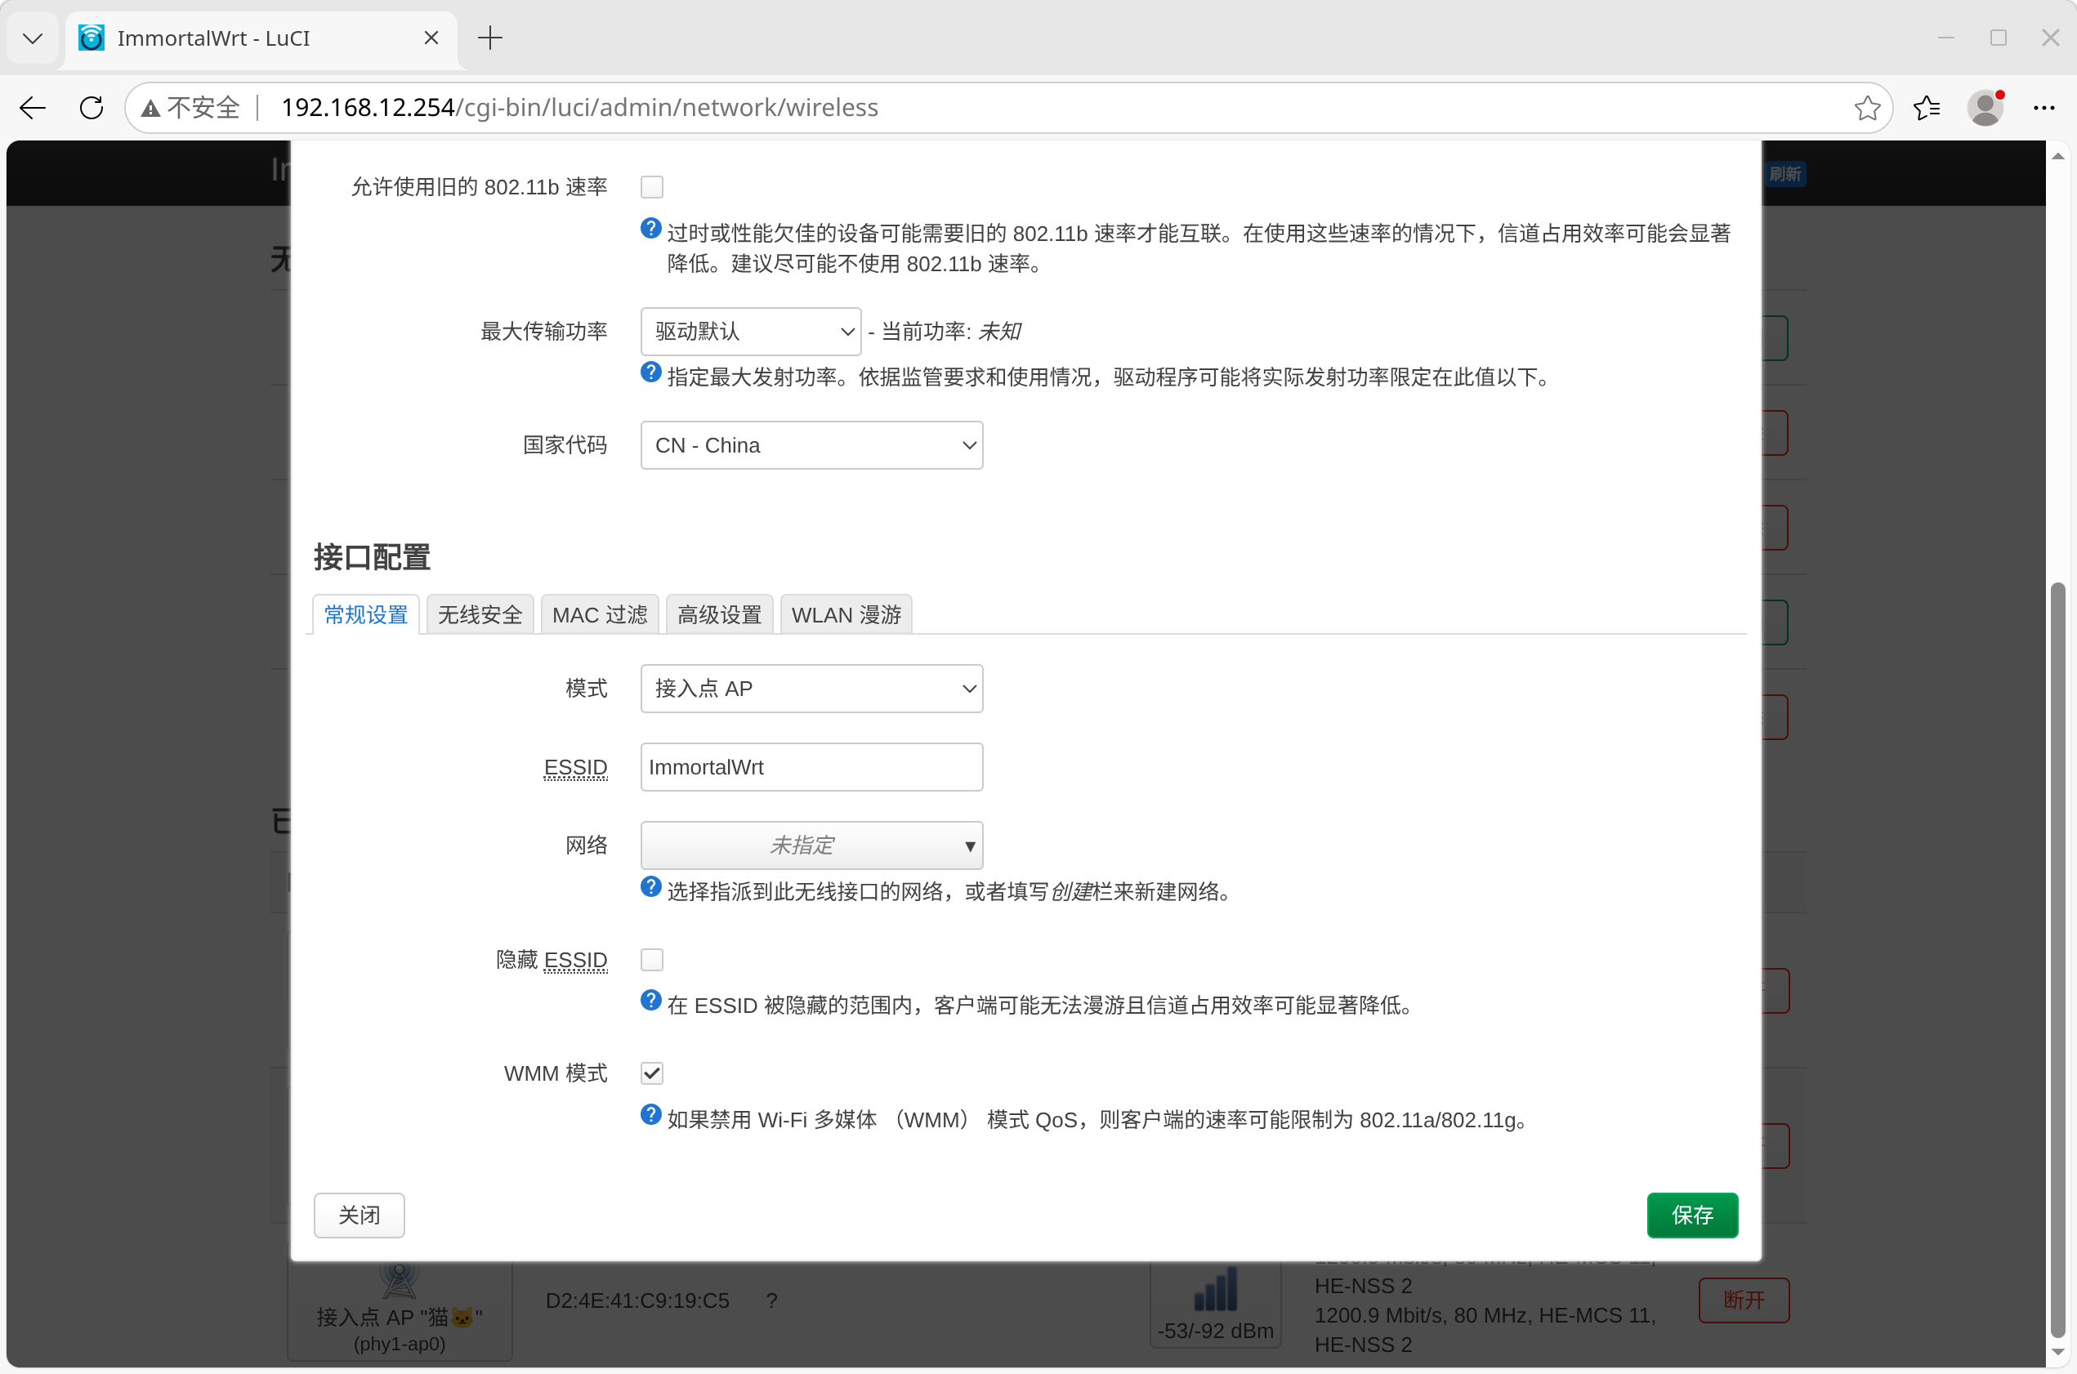Open new browser tab with plus icon
The height and width of the screenshot is (1374, 2077).
[x=490, y=38]
